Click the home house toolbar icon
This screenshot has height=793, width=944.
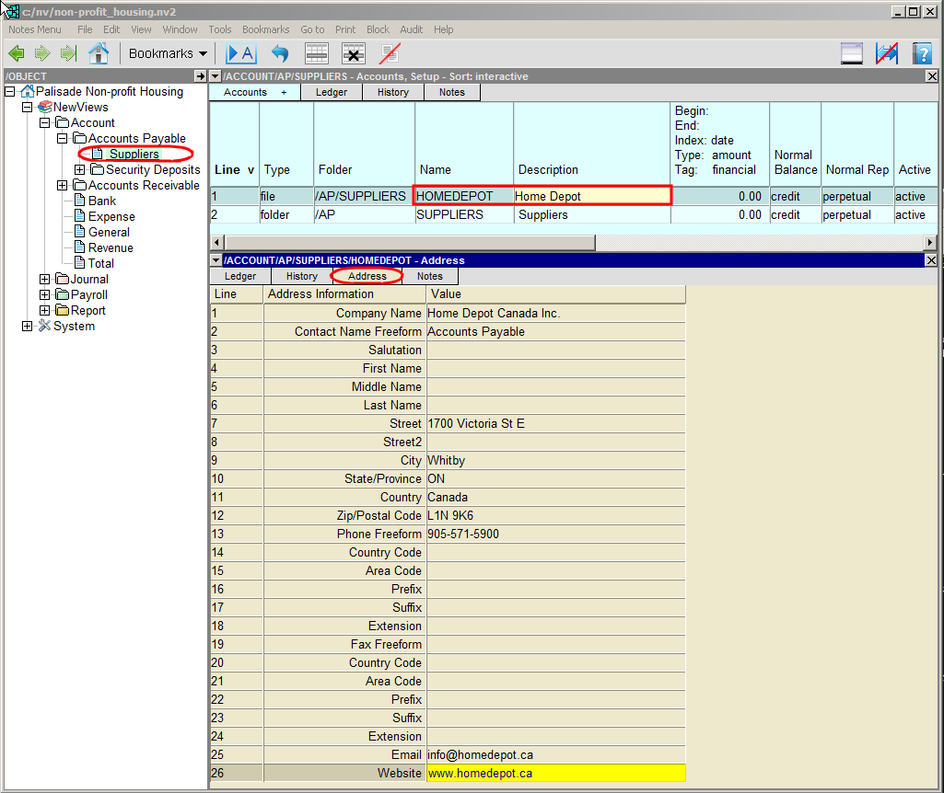99,53
